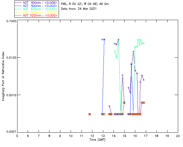
Task: Select the red dashed line sample in legend
Action: (18, 15)
